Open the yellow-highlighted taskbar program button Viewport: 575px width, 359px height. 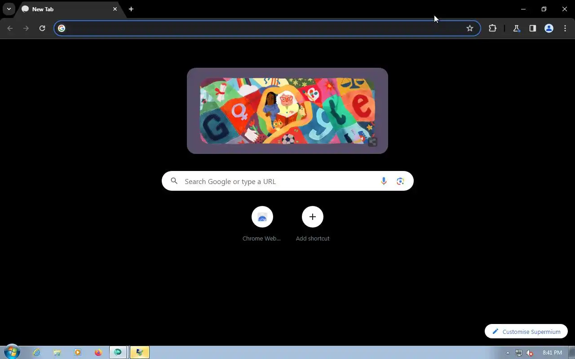click(139, 352)
